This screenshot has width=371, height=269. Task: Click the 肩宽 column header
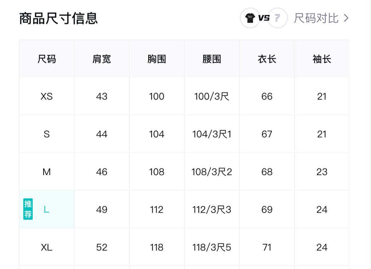102,59
